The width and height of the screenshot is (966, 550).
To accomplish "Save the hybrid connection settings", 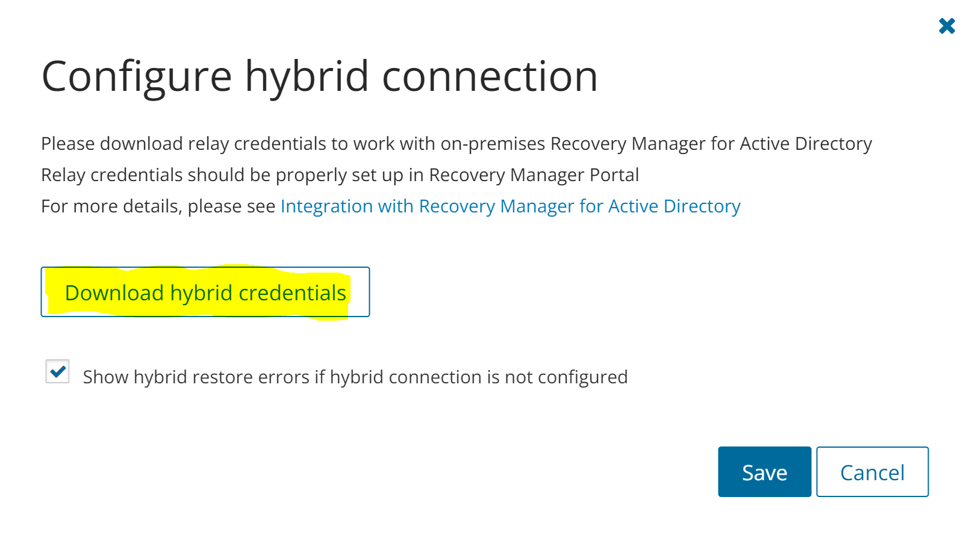I will (764, 472).
